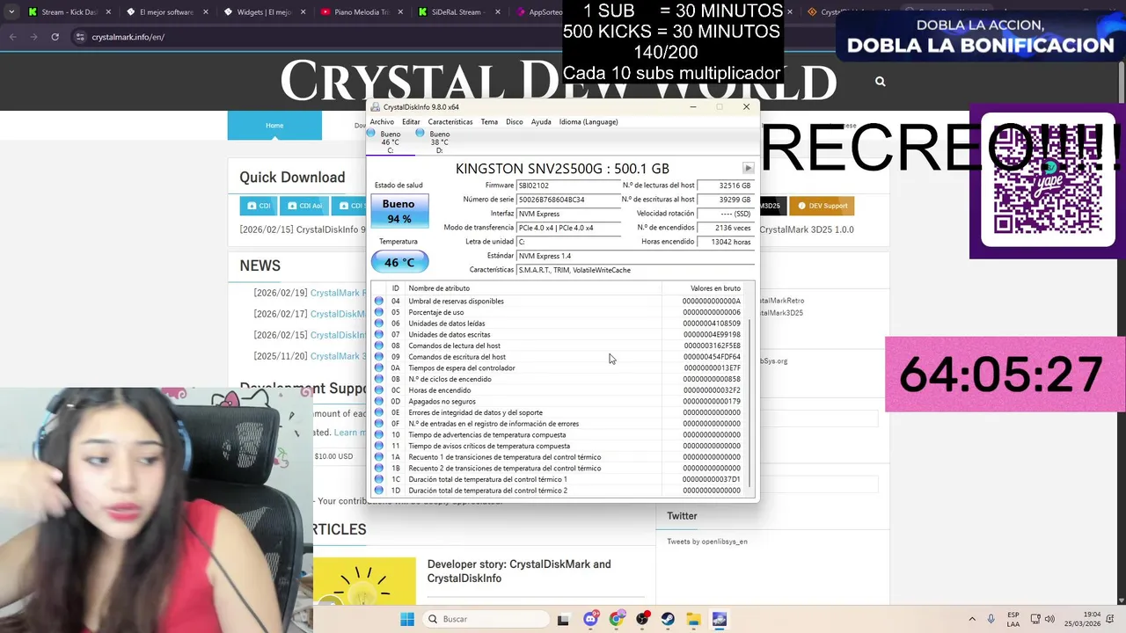The height and width of the screenshot is (633, 1126).
Task: Click the 46 °C temperature button
Action: point(399,262)
